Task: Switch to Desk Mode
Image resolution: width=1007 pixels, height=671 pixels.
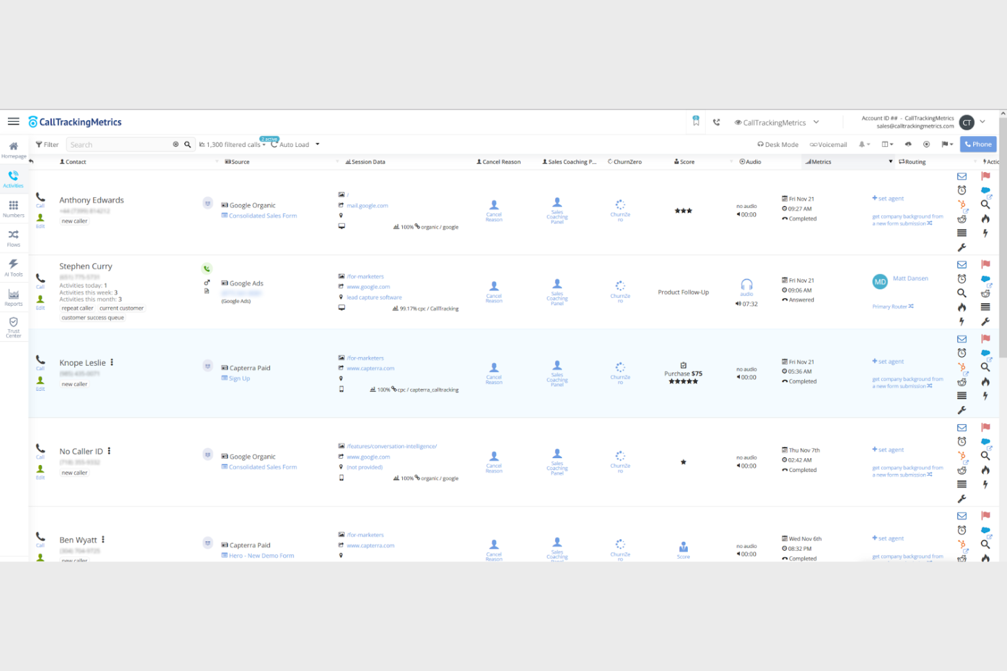Action: 778,144
